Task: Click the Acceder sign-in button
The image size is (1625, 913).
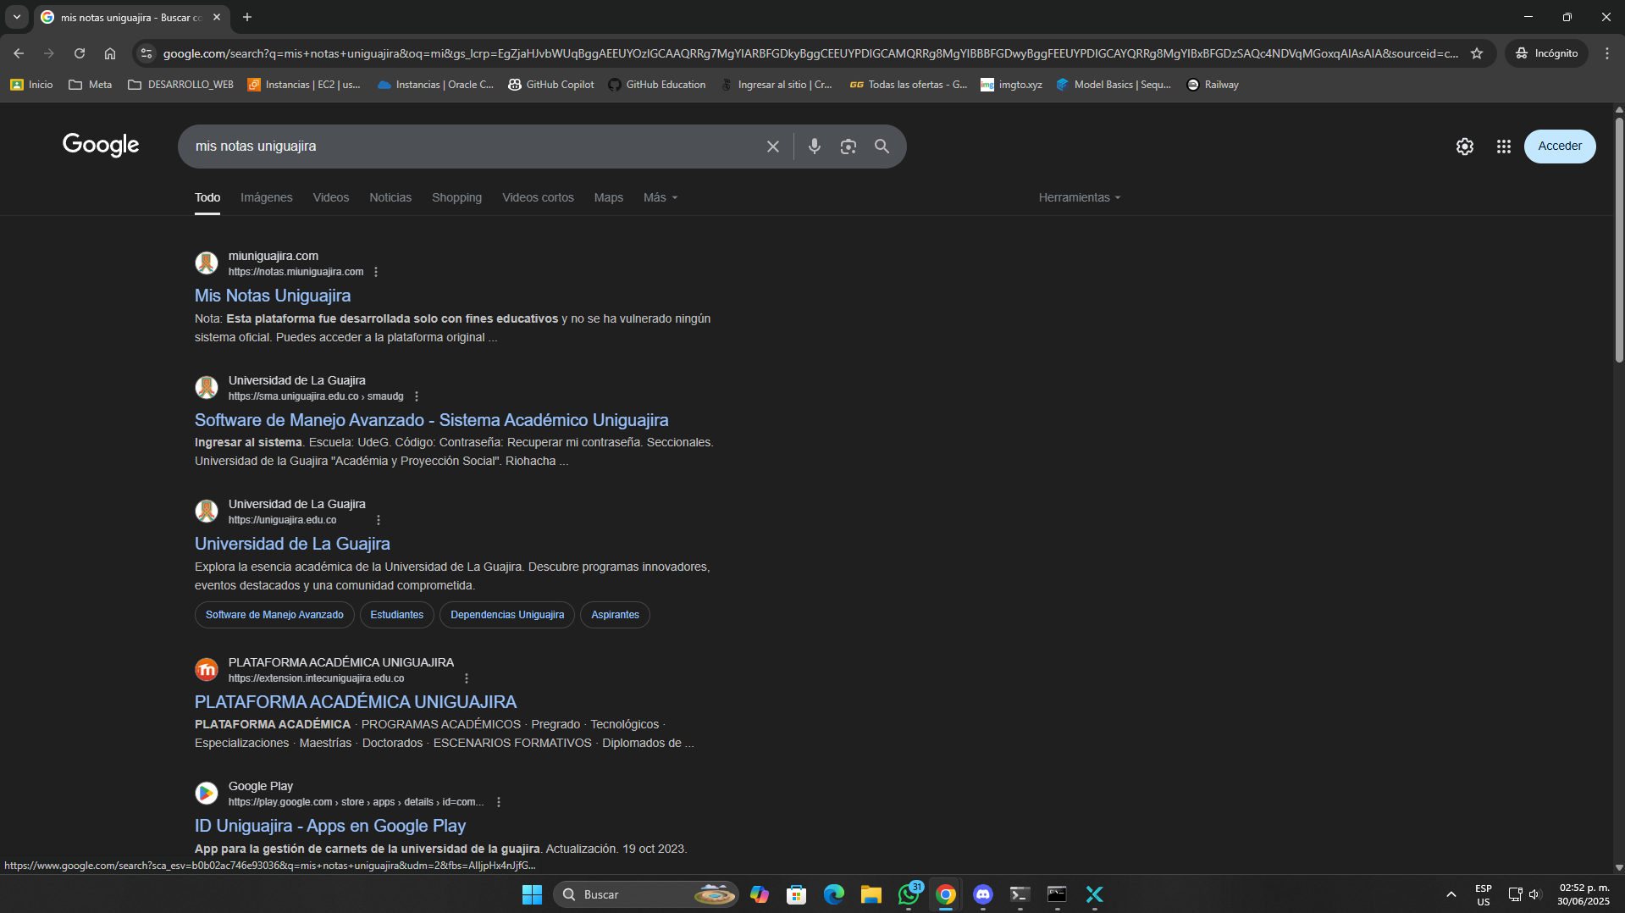Action: 1559,147
